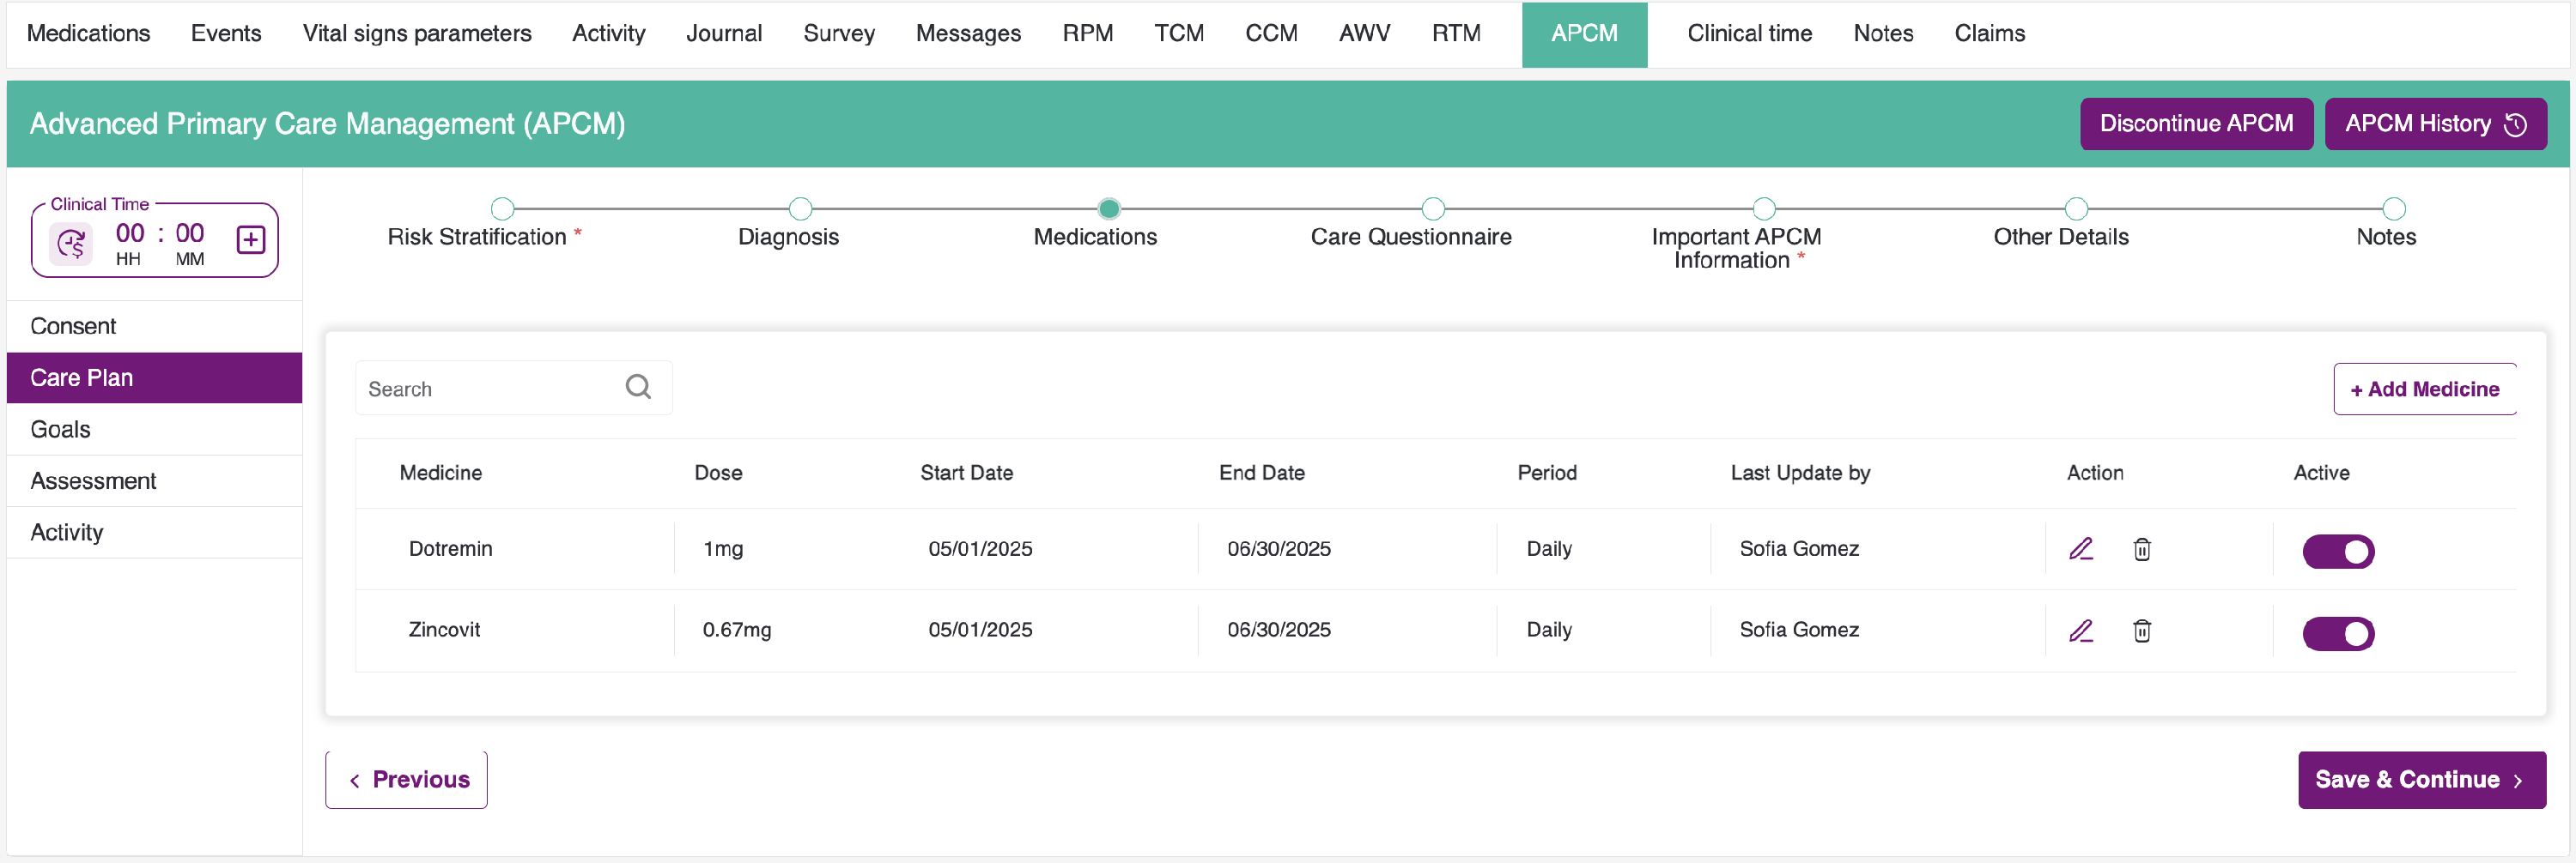
Task: Switch to the CCM tab
Action: 1271,34
